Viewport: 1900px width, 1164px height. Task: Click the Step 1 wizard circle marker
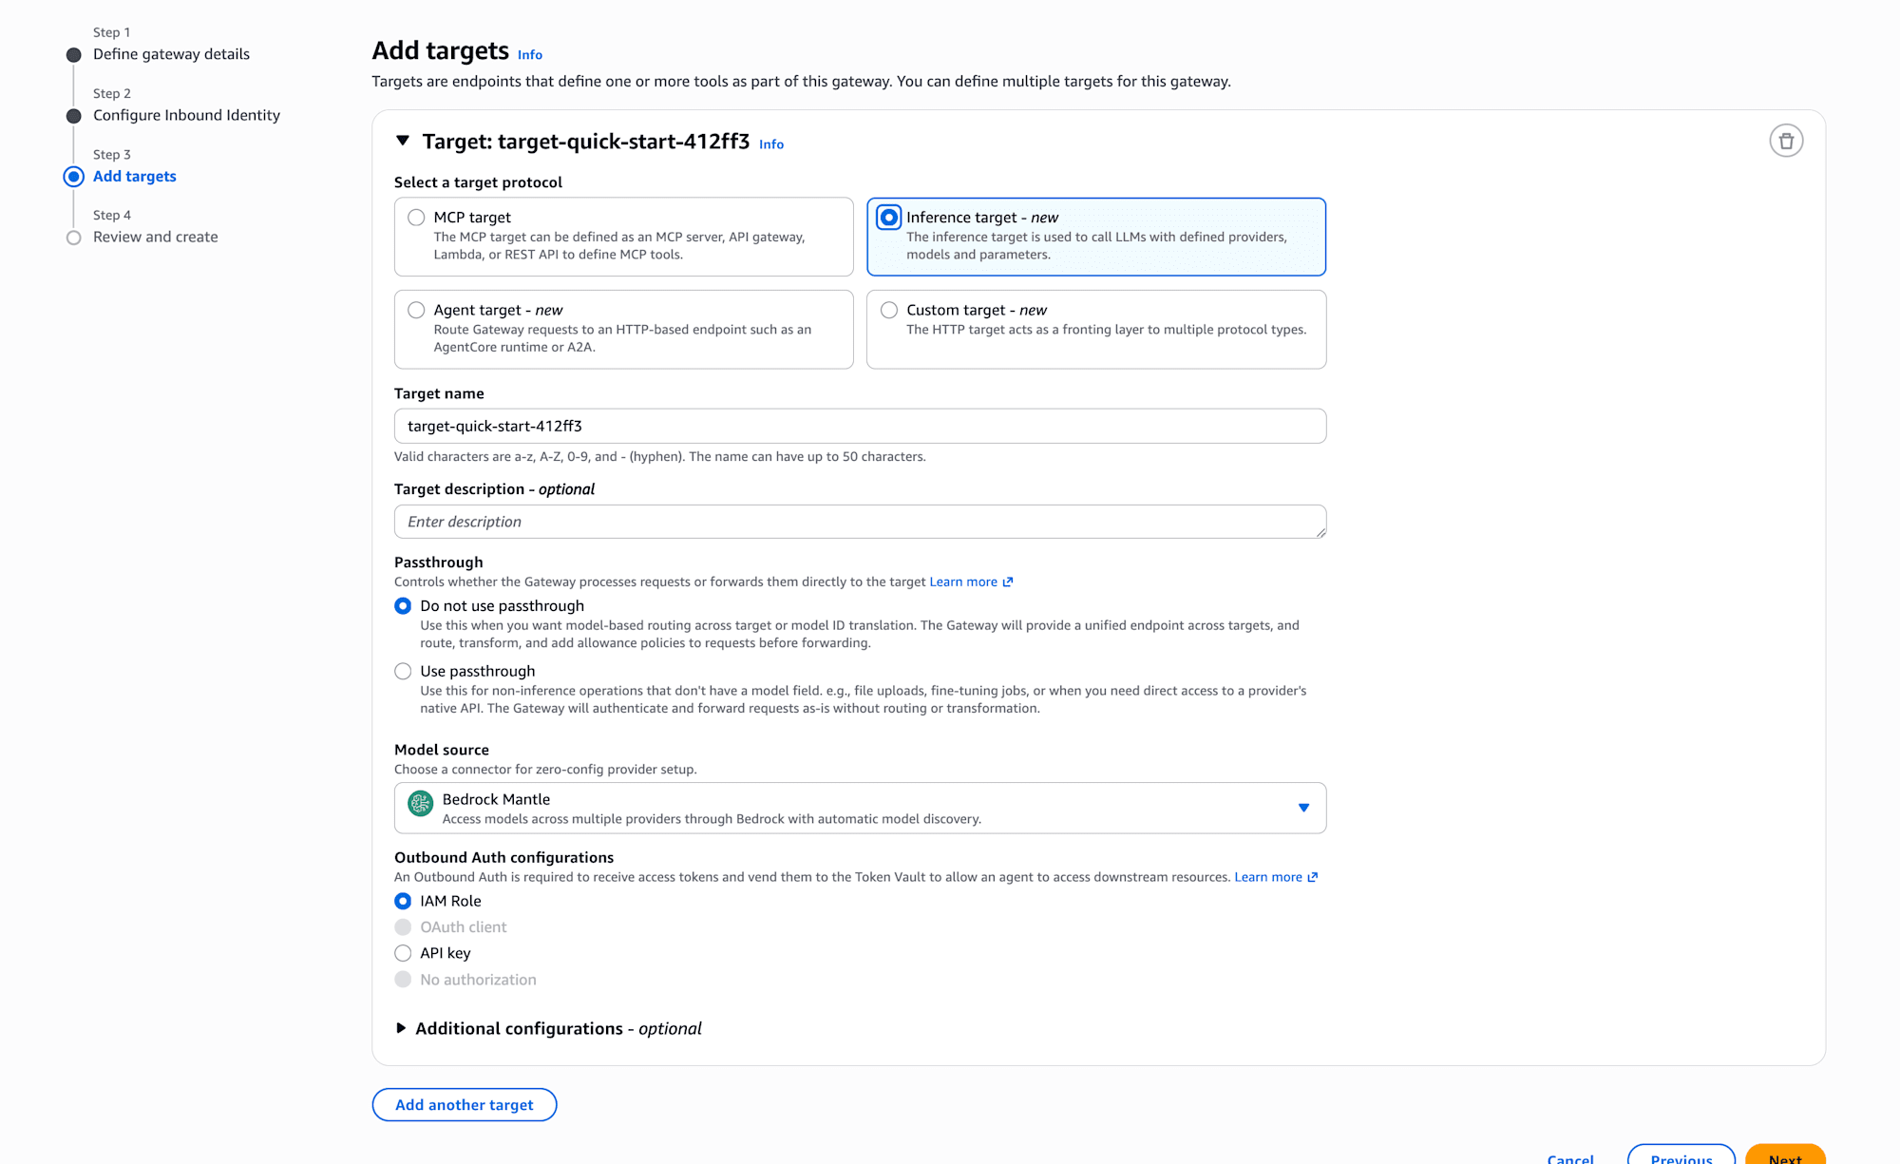click(x=73, y=55)
